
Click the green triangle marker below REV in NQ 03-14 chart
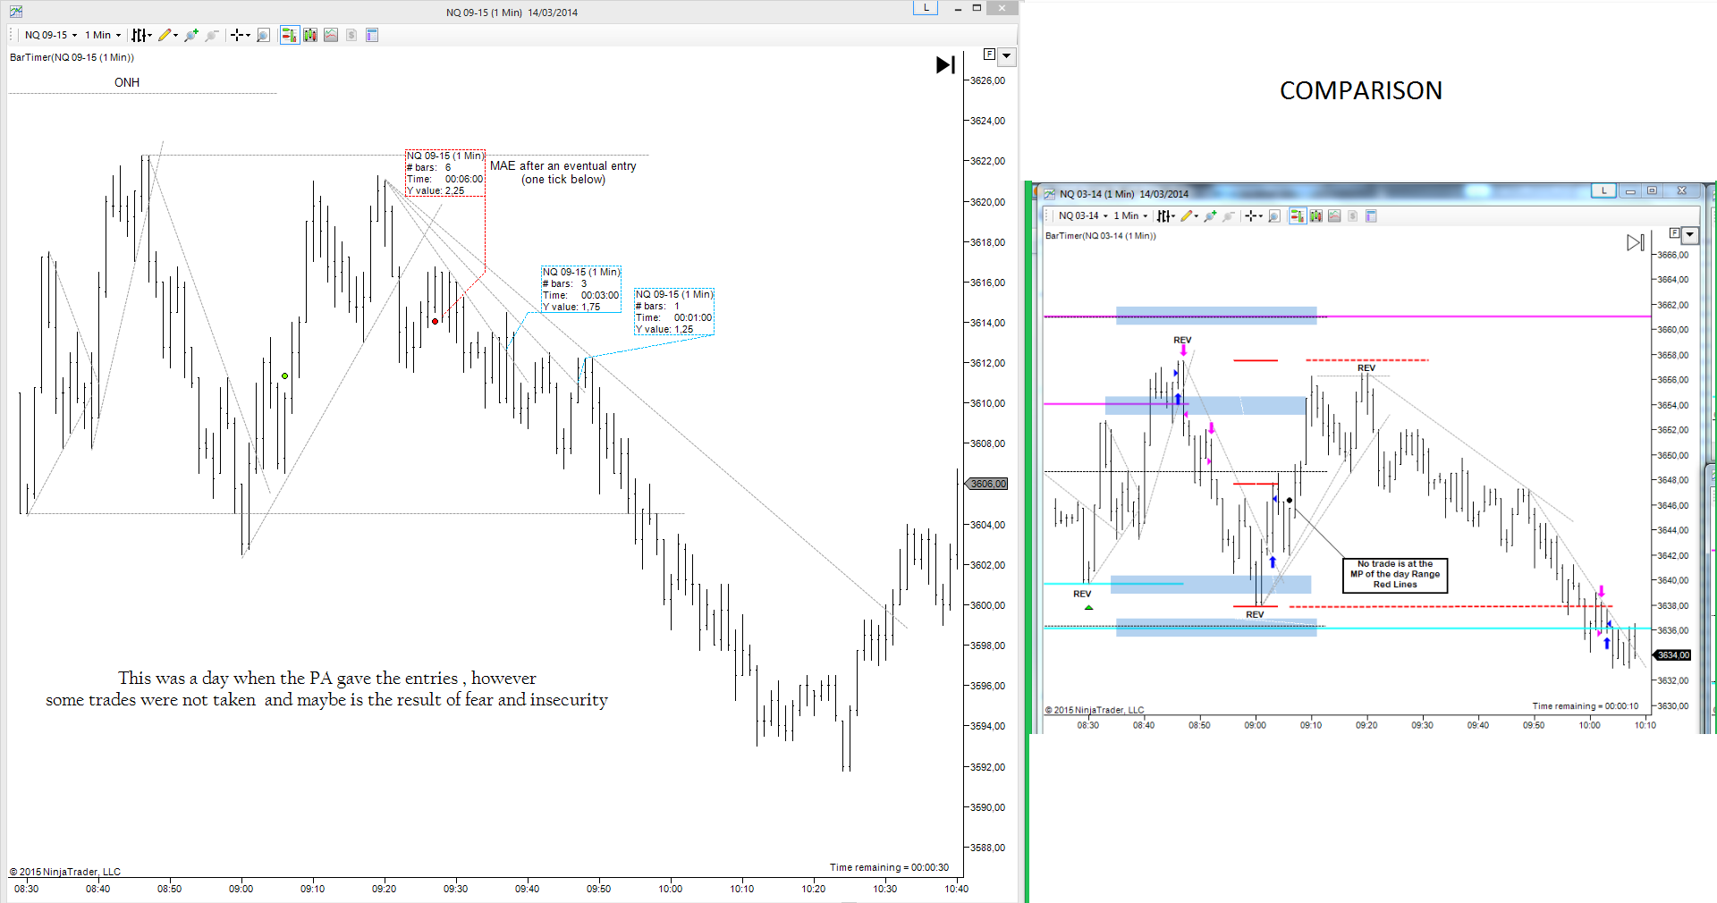[1088, 608]
